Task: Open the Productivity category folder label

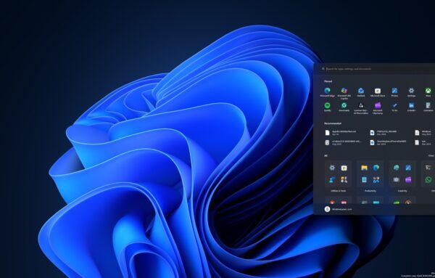Action: (x=370, y=191)
